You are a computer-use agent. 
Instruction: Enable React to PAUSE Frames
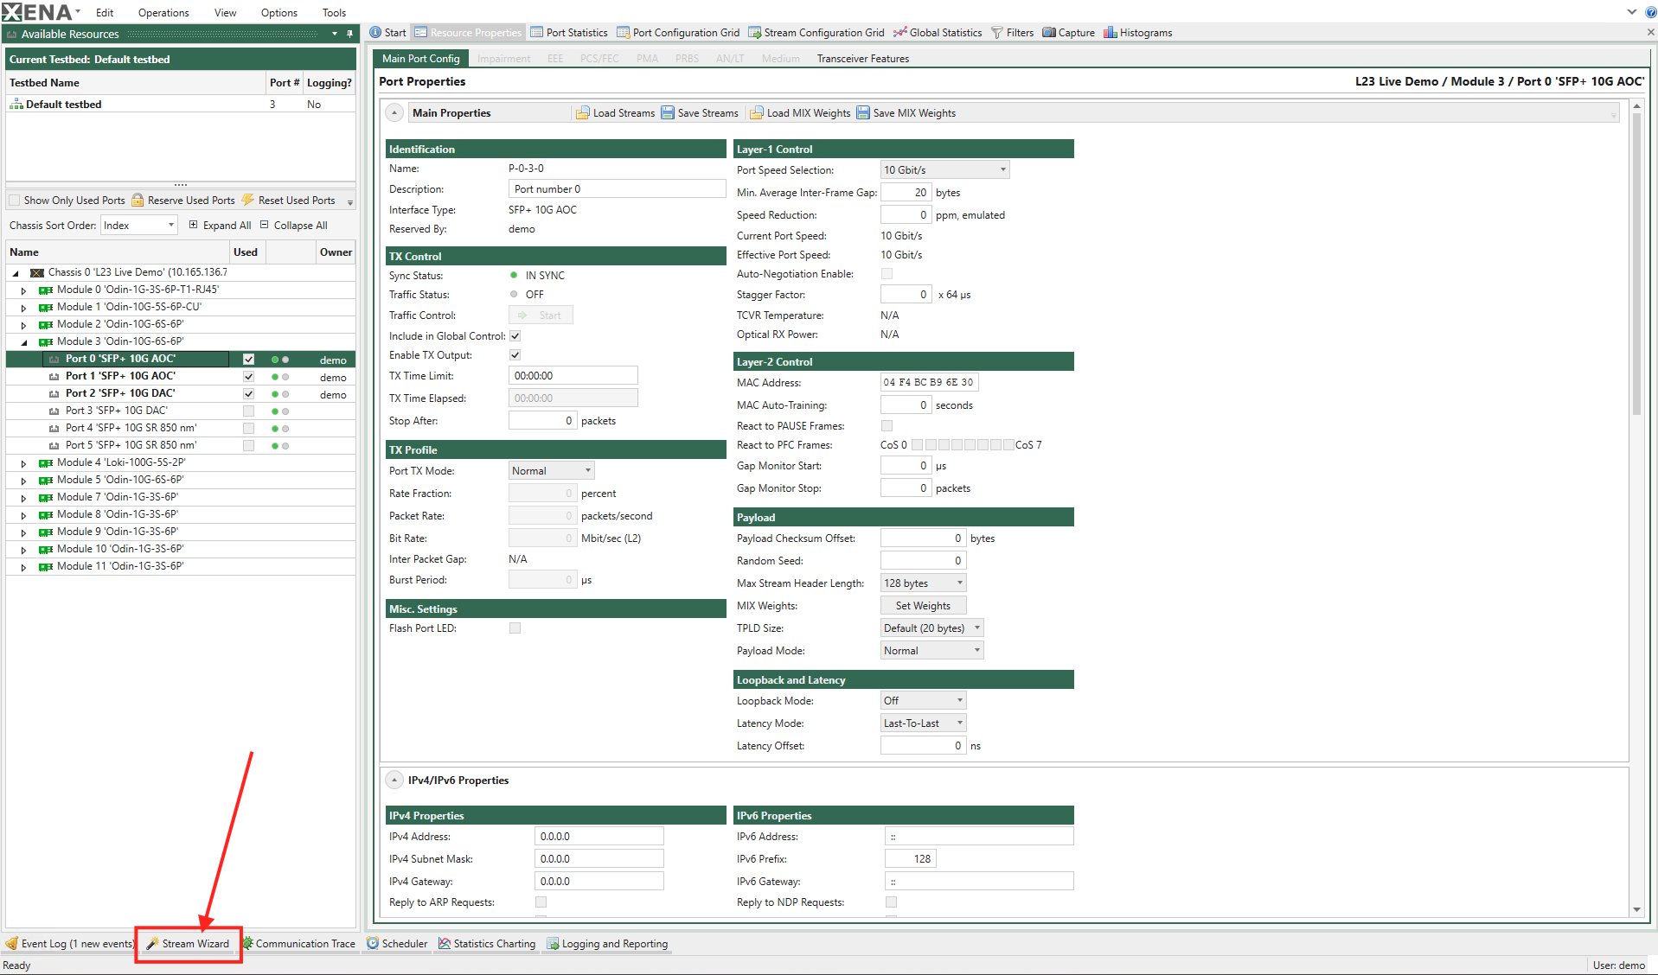coord(887,426)
